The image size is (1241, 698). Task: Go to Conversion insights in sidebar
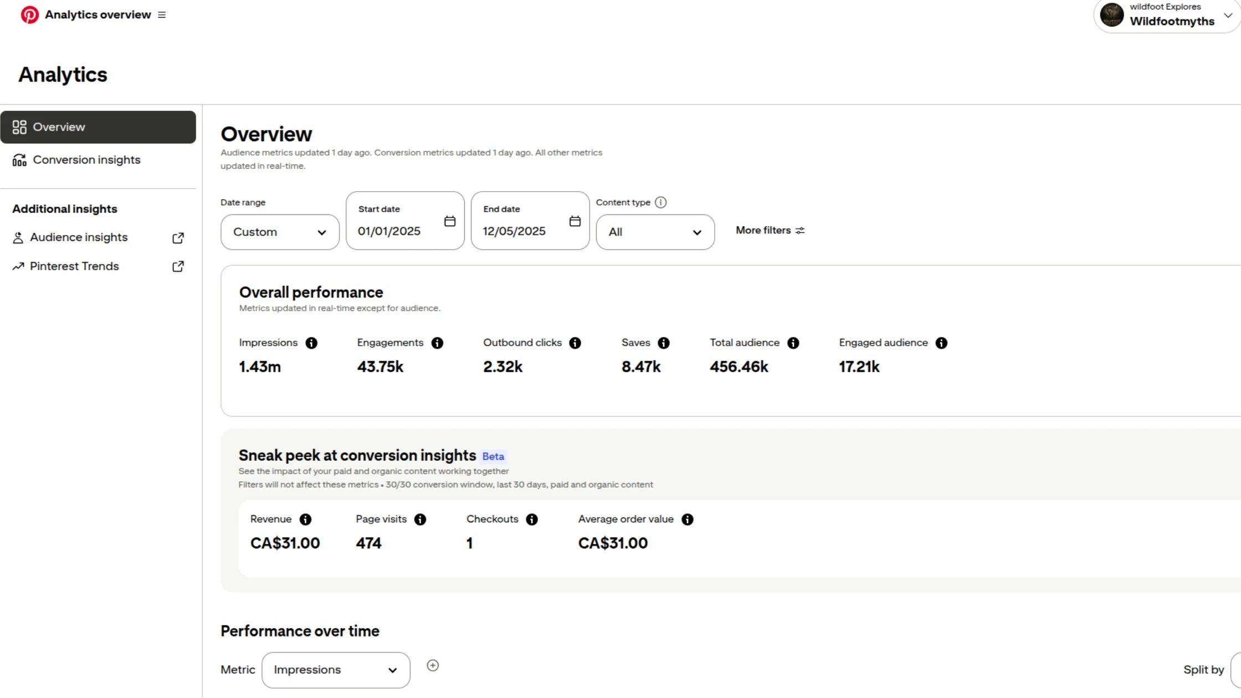[x=86, y=160]
